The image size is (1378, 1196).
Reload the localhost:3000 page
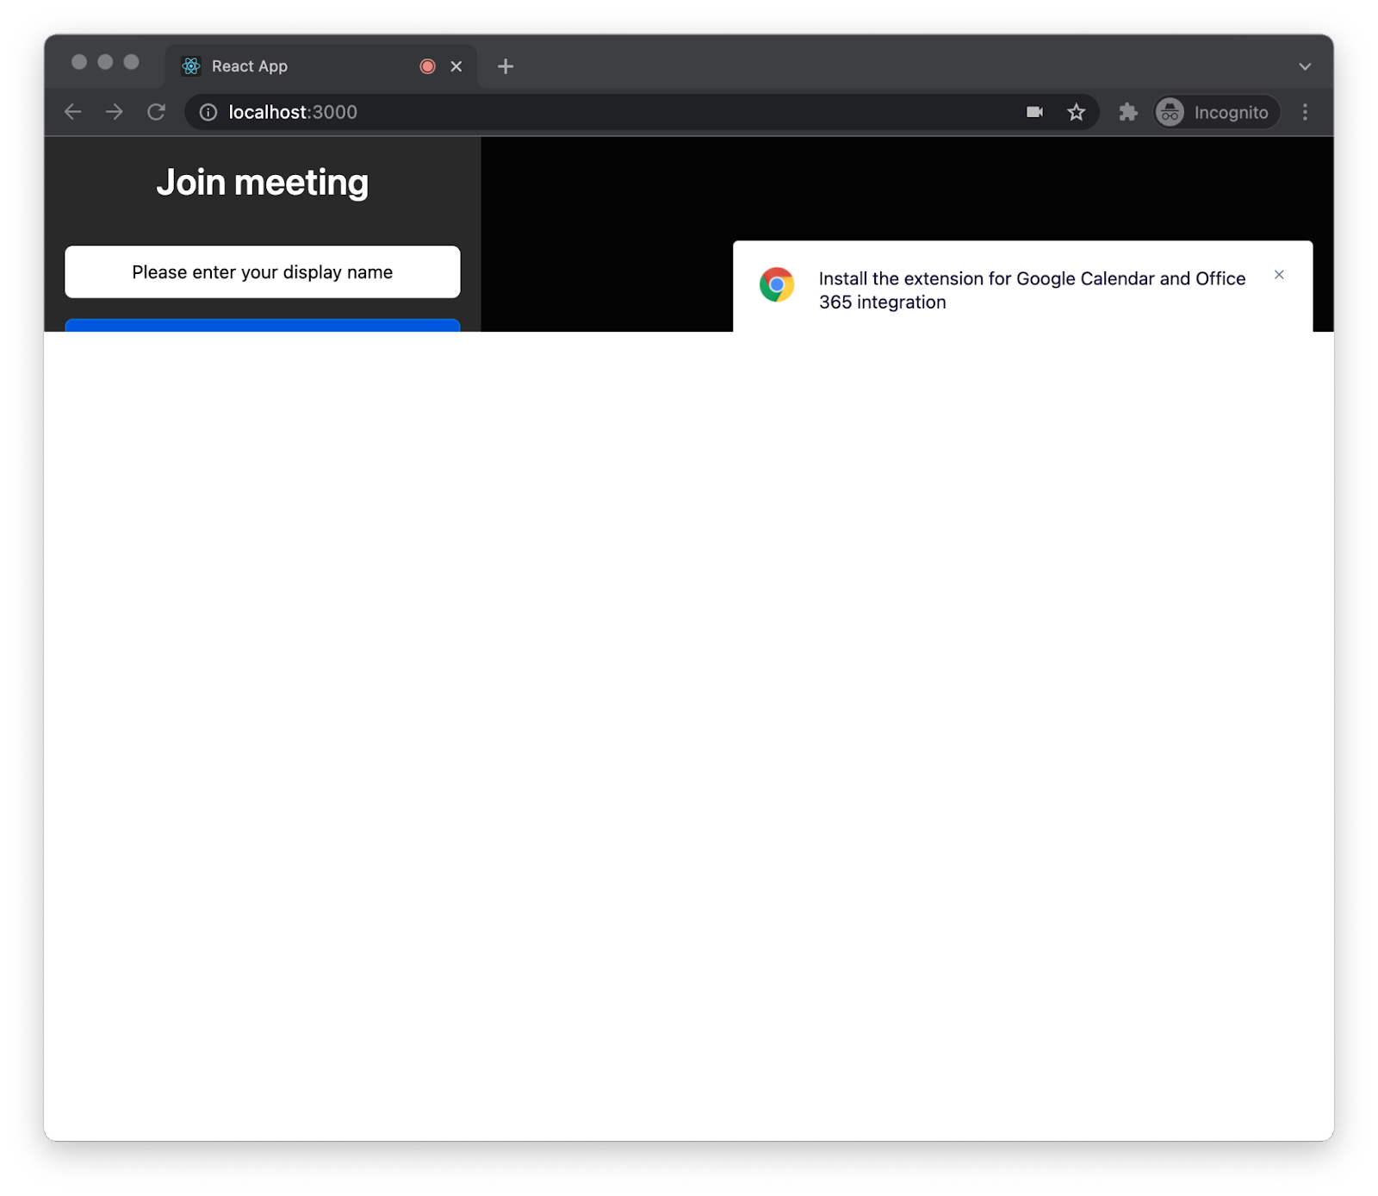[x=157, y=111]
